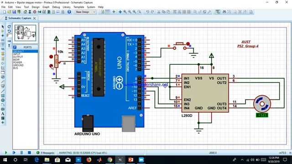This screenshot has height=164, width=292.
Task: Click the Home Page house icon
Action: click(25, 12)
